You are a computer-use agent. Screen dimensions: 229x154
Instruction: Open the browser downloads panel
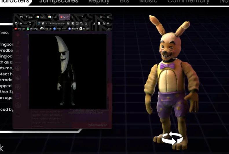94,23
